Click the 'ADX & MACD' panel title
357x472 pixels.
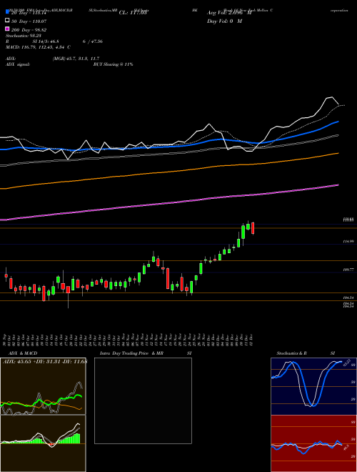[x=23, y=353]
